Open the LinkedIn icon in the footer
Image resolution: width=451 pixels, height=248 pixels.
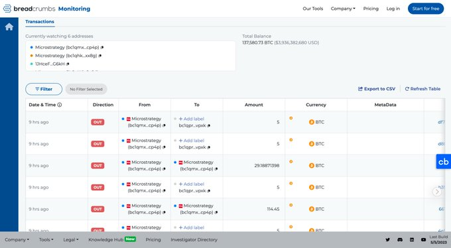pyautogui.click(x=412, y=239)
